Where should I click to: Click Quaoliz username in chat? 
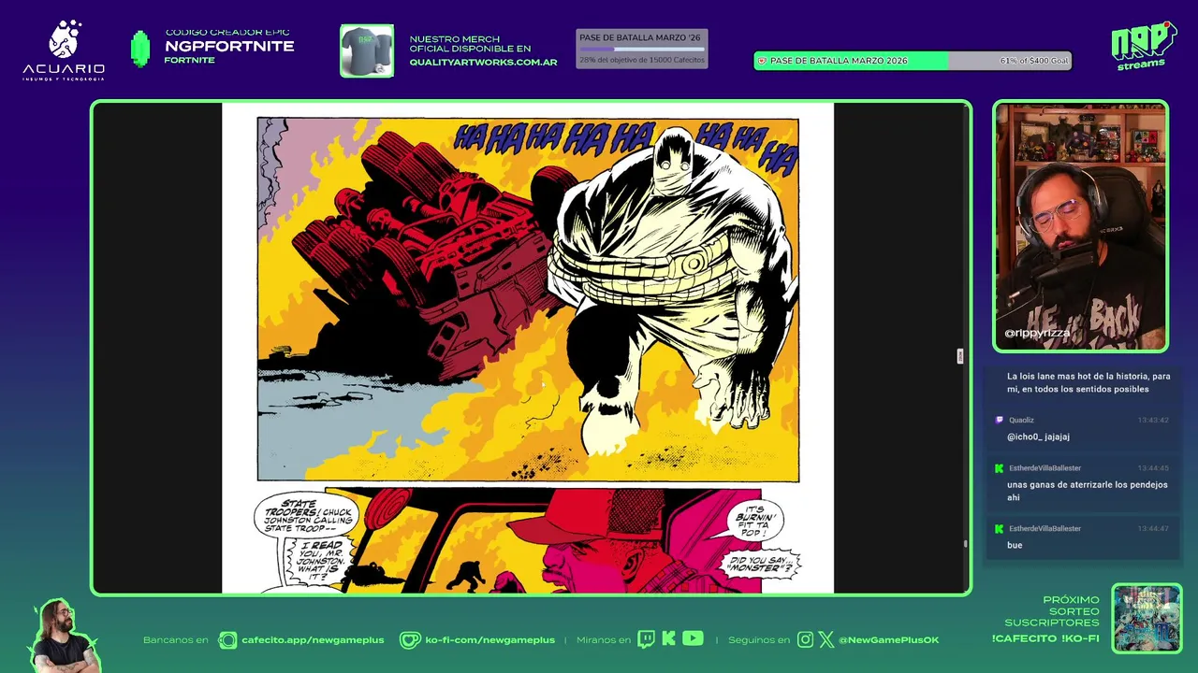[1021, 421]
